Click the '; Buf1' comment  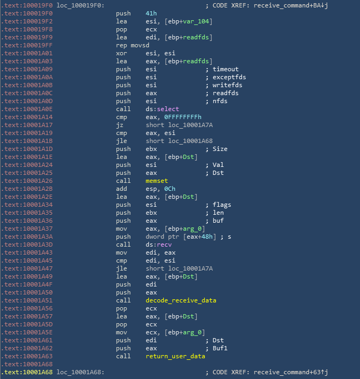[216, 348]
